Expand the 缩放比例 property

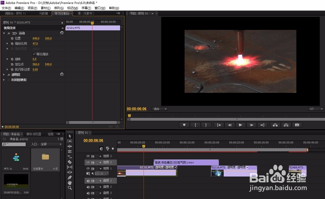7,44
